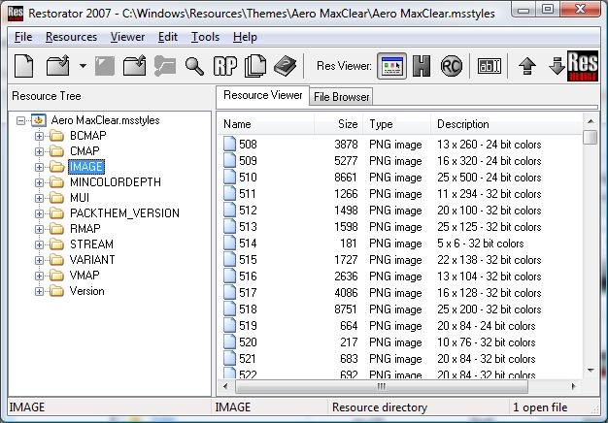Expand the VARIANT folder node
Image resolution: width=608 pixels, height=423 pixels.
point(39,260)
